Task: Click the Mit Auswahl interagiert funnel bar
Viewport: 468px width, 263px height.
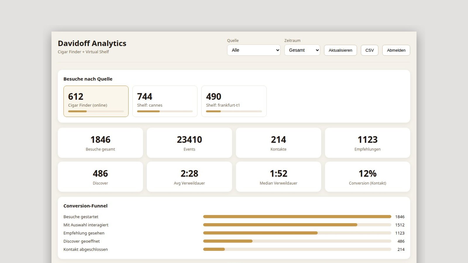Action: [x=297, y=225]
